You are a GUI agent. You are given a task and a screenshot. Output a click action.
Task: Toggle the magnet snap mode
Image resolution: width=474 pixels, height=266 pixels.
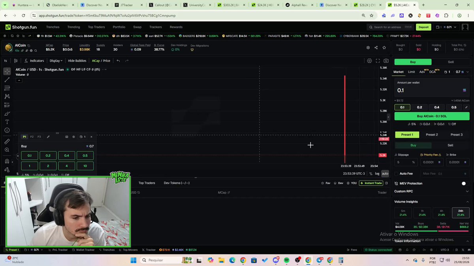click(x=7, y=161)
